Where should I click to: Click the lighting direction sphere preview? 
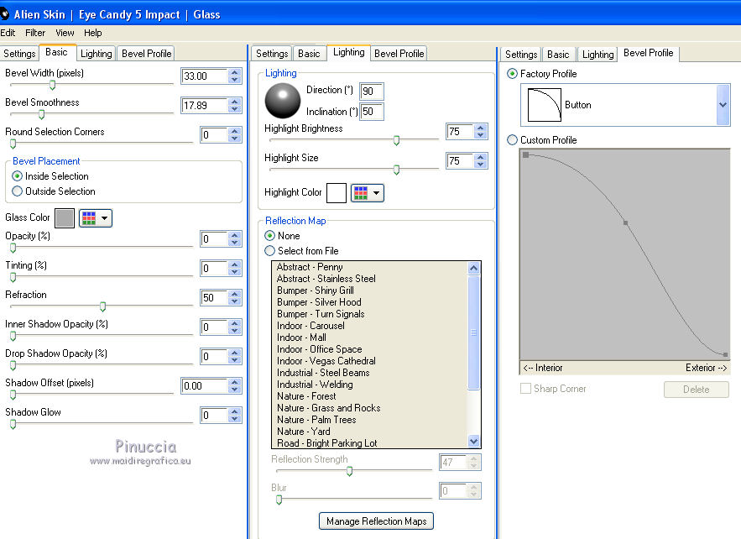coord(283,101)
